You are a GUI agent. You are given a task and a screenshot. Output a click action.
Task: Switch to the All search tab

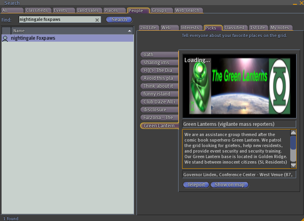tap(13, 10)
